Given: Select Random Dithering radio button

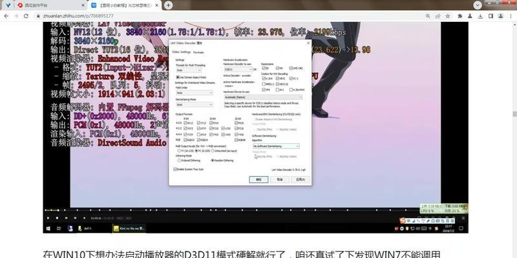Looking at the screenshot, I should [x=211, y=160].
